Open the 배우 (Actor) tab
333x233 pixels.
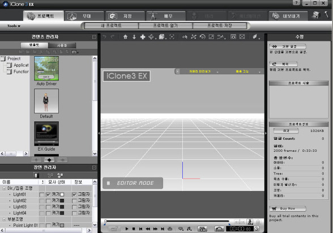pos(165,16)
